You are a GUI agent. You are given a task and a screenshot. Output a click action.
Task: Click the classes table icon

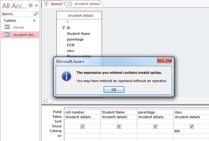click(7, 27)
